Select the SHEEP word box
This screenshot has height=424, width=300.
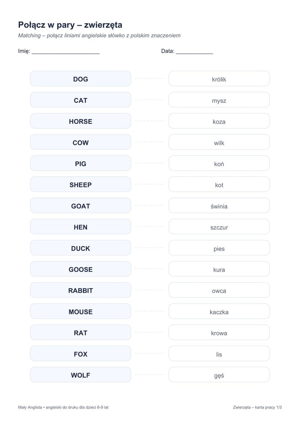(x=81, y=185)
